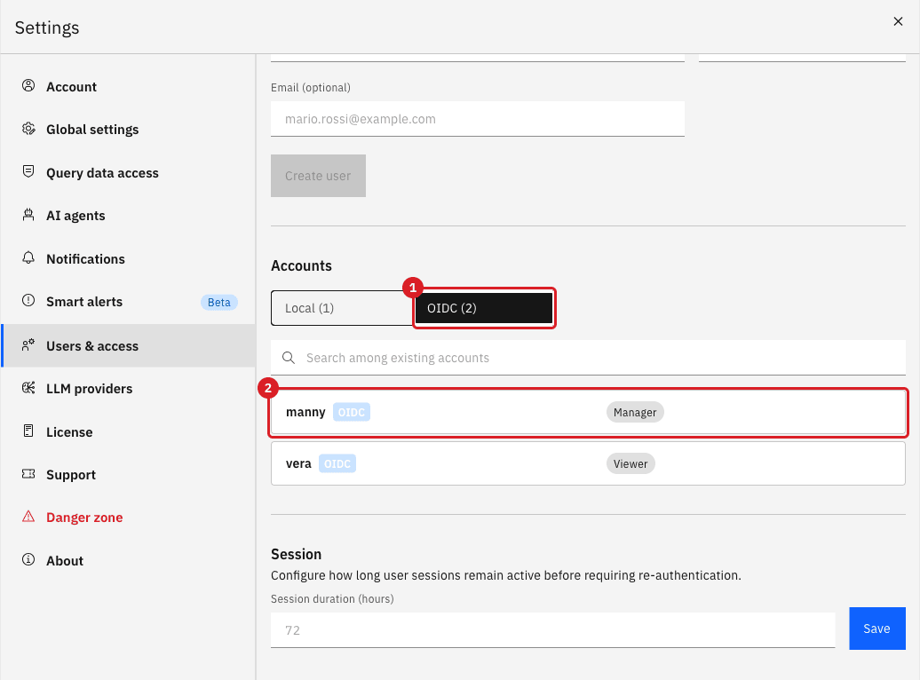Go to Global settings
This screenshot has width=920, height=680.
128,130
